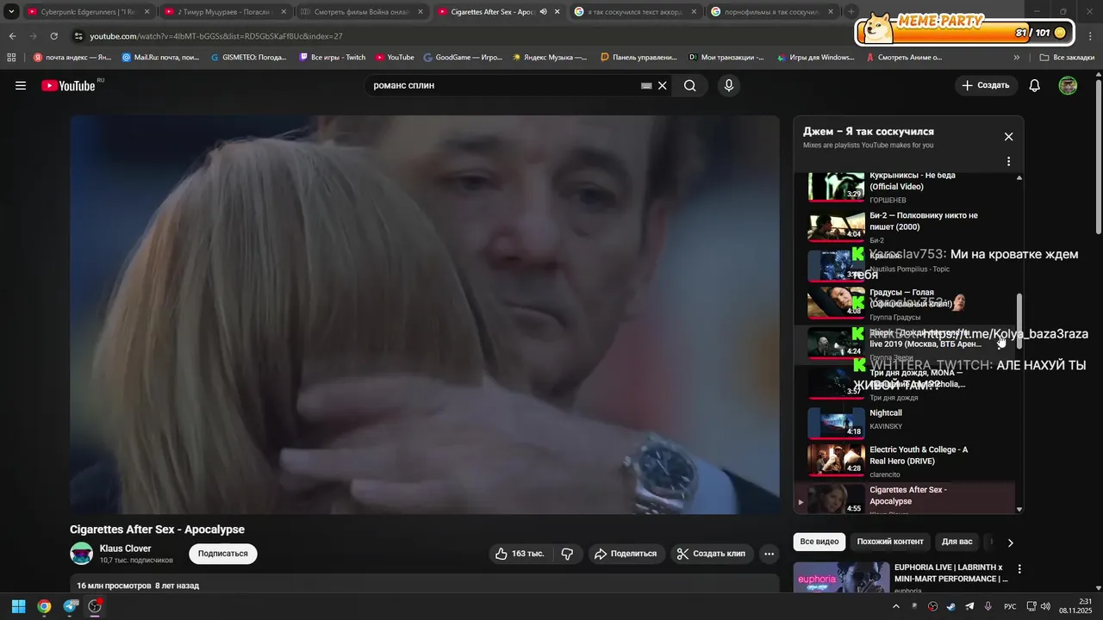Select the Похожий контент filter chip

pyautogui.click(x=890, y=542)
